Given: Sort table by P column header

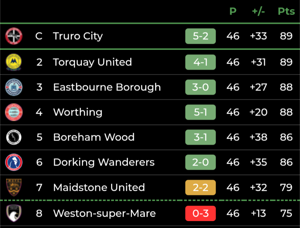Looking at the screenshot, I should (233, 11).
